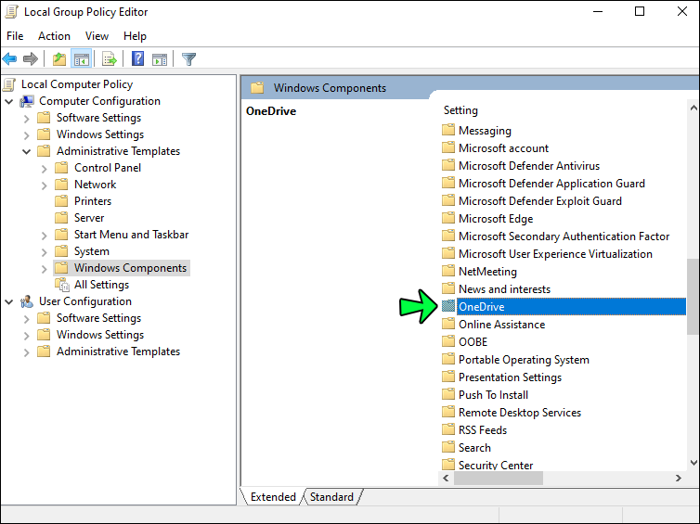Open the Action menu
Screen dimensions: 700x524
[x=54, y=36]
